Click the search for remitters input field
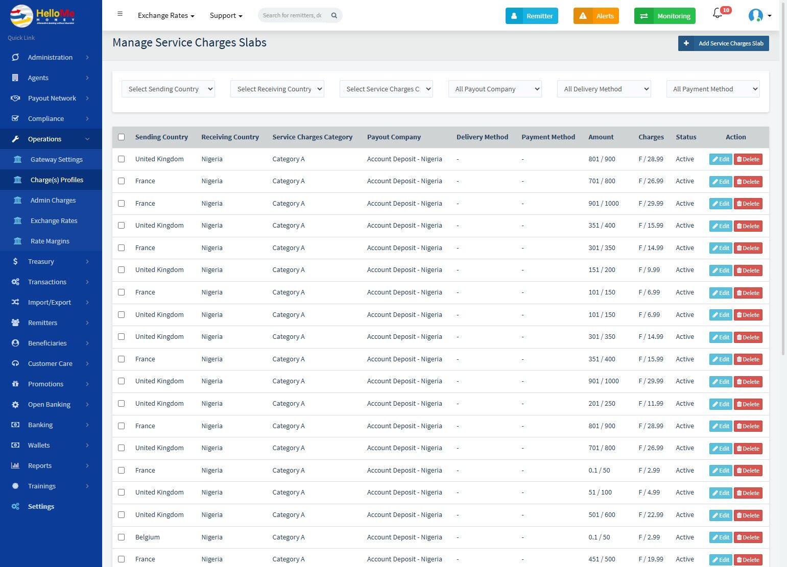 pos(293,15)
